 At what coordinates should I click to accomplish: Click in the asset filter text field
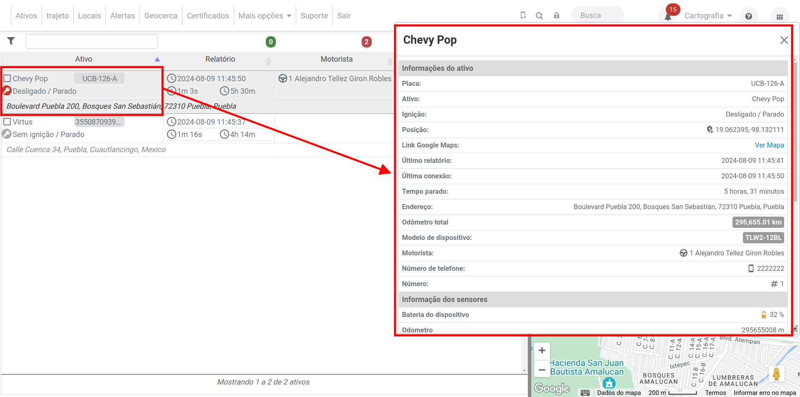92,41
